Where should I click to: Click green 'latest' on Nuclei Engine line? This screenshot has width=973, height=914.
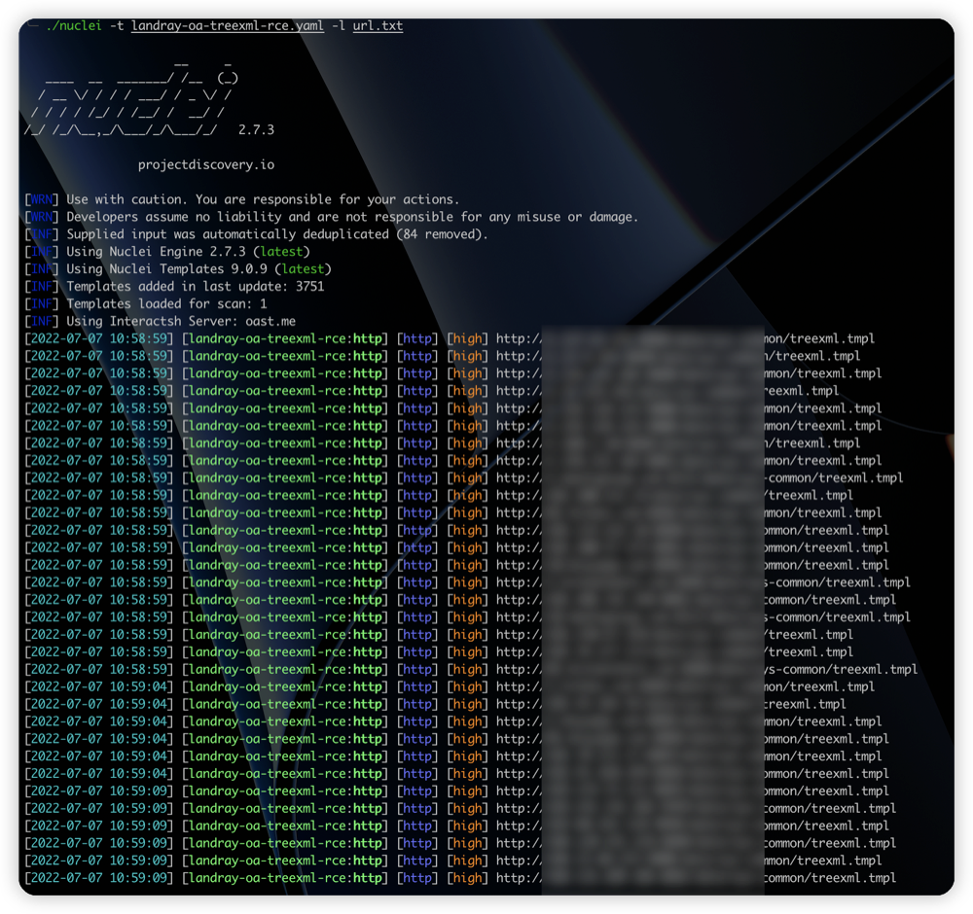pos(281,251)
